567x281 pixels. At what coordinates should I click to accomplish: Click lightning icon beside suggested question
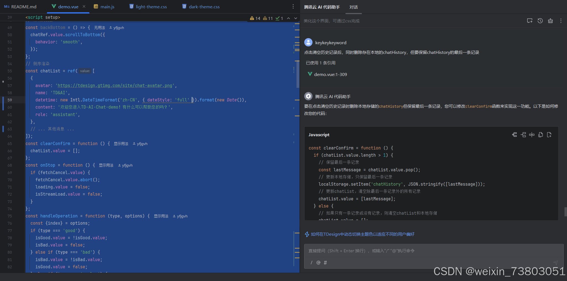click(307, 234)
